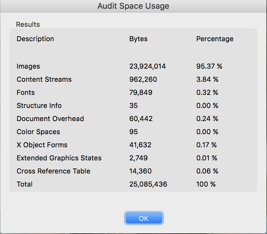Click the 95.37 % Images percentage

tap(209, 66)
